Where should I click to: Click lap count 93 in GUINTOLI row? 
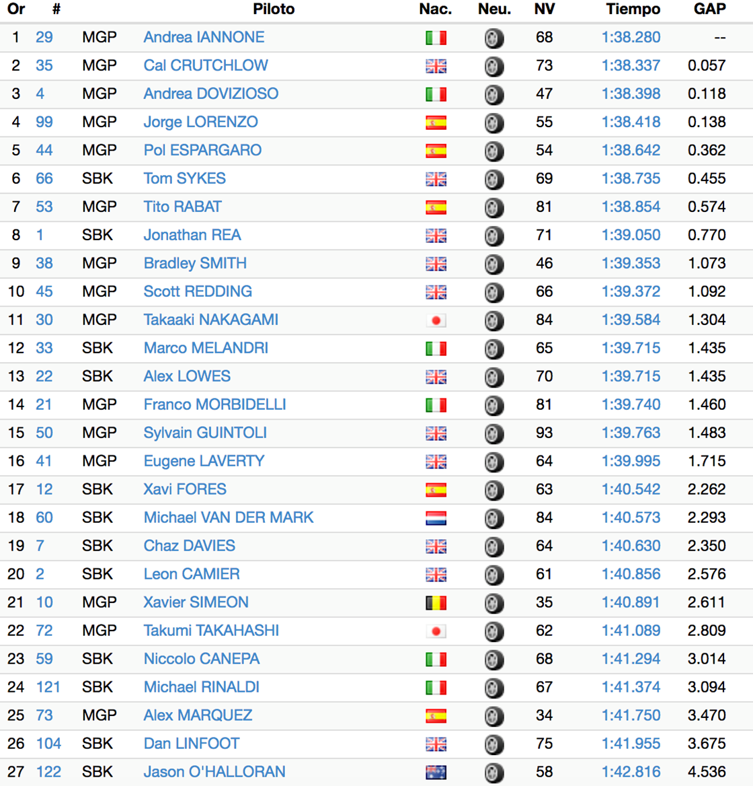544,433
